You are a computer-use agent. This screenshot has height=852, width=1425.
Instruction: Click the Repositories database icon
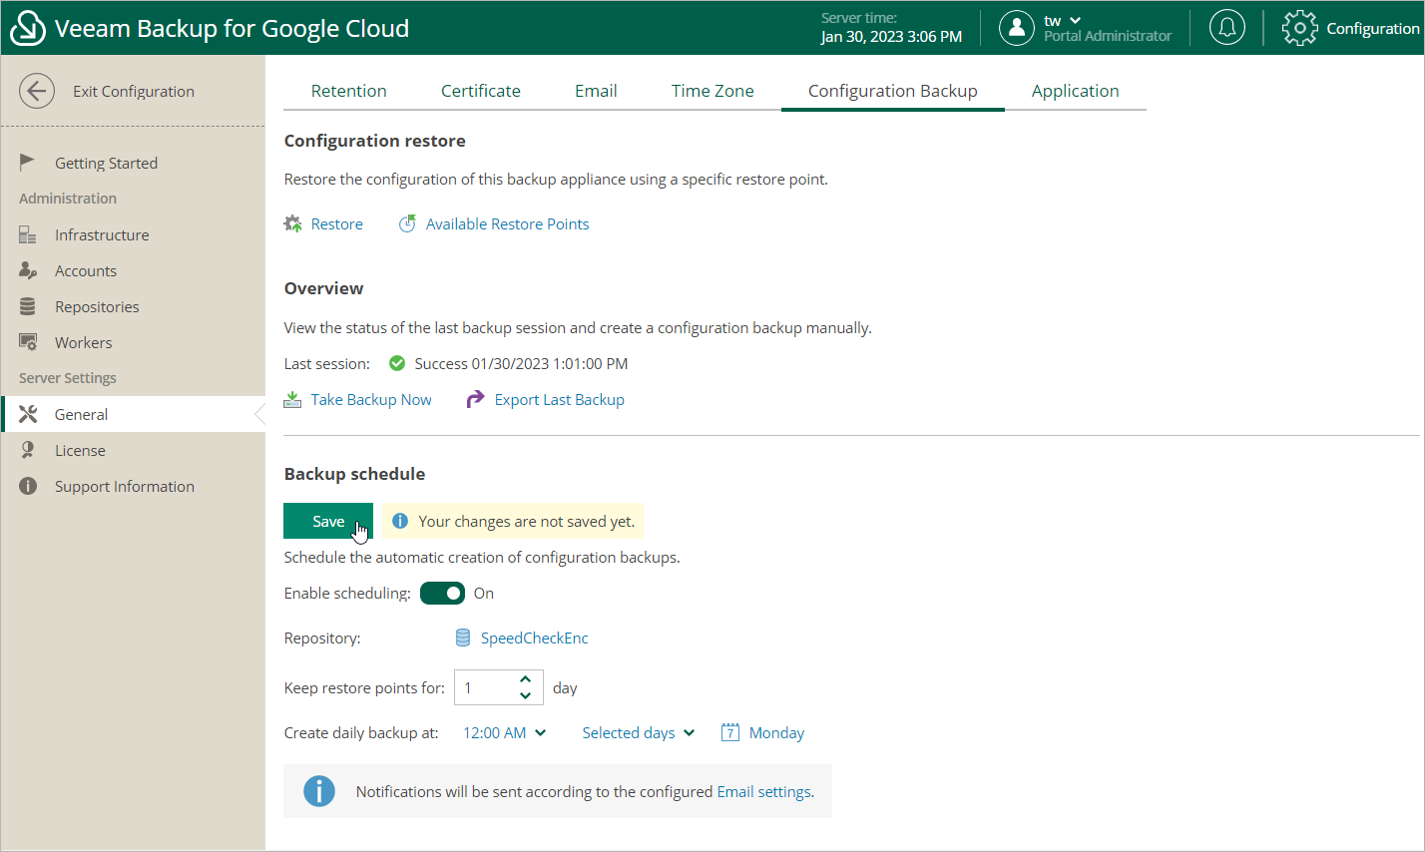tap(27, 306)
